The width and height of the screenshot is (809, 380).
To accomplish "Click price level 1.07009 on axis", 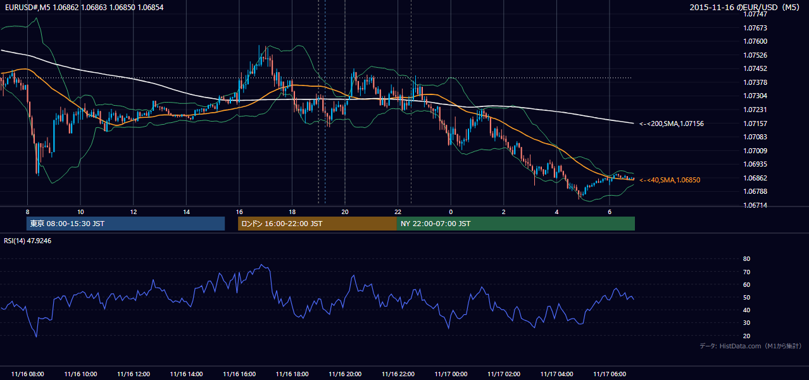I will point(755,151).
